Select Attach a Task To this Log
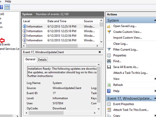The height and width of the screenshot is (117, 156). 131,73
